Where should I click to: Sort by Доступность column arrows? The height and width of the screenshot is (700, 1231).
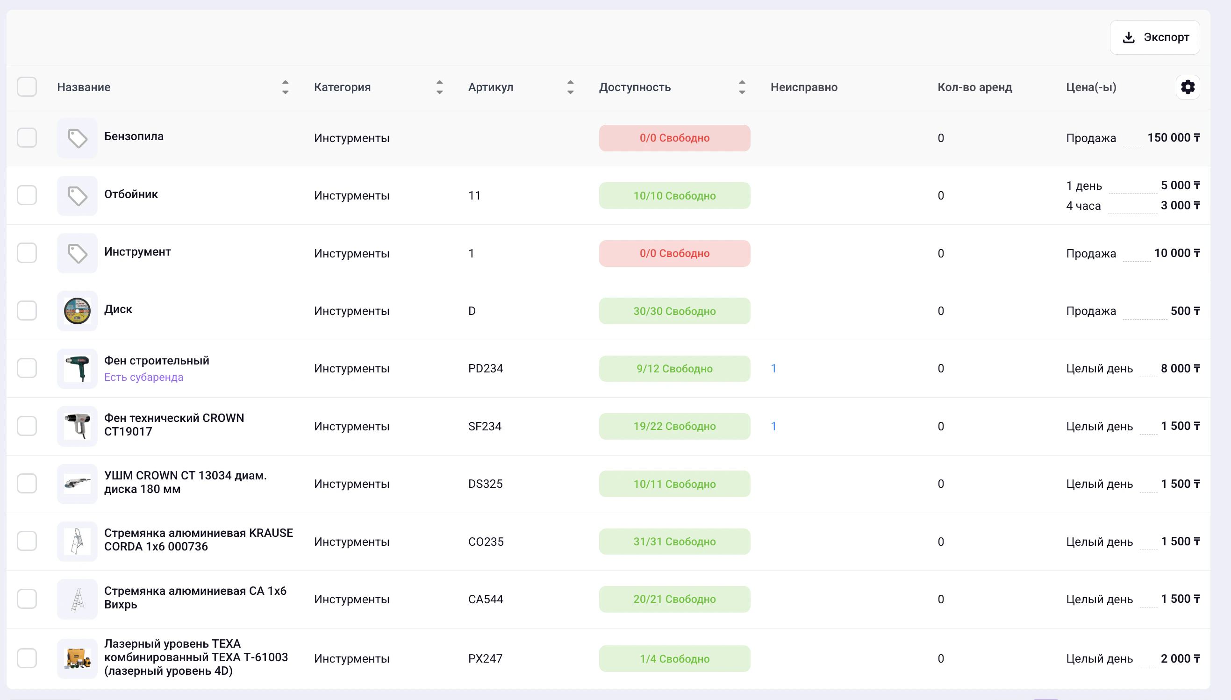[x=742, y=87]
